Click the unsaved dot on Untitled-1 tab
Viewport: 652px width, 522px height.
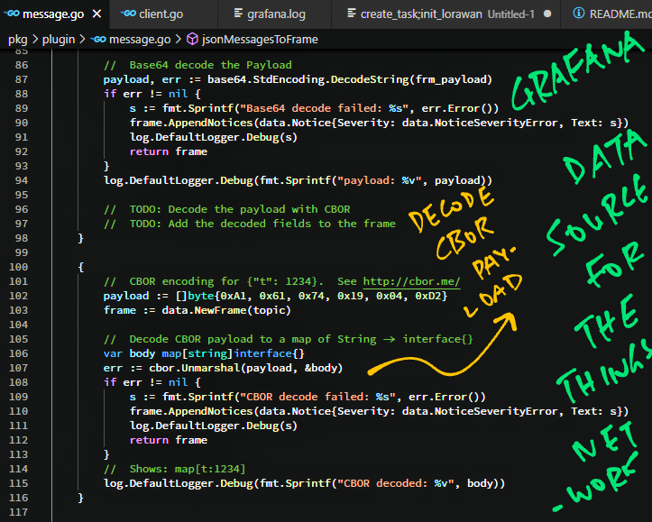pyautogui.click(x=549, y=14)
